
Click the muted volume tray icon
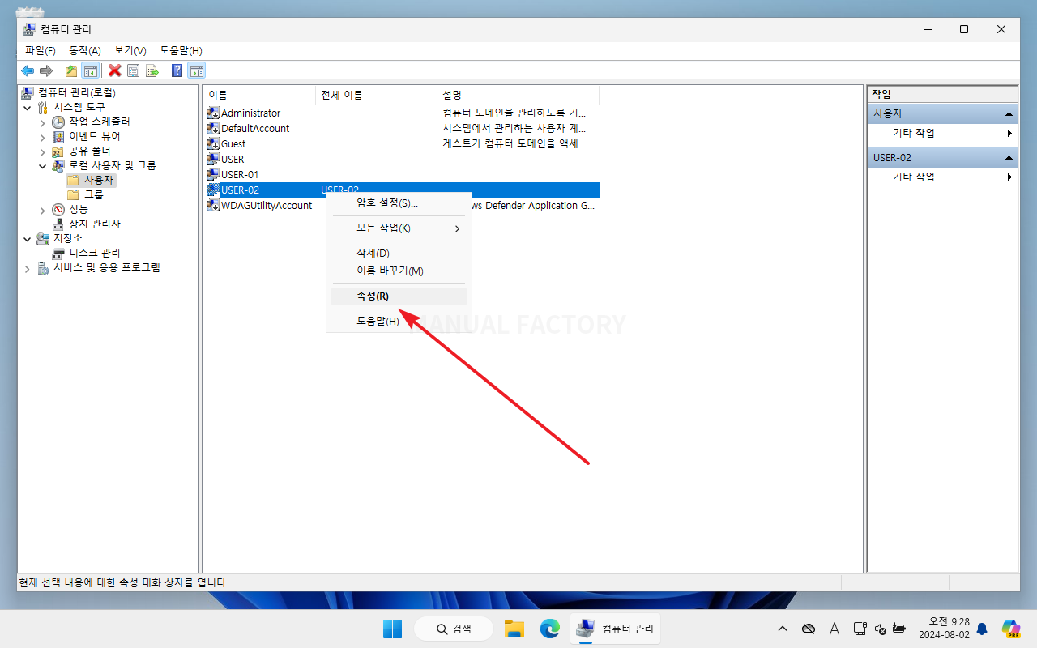tap(881, 629)
